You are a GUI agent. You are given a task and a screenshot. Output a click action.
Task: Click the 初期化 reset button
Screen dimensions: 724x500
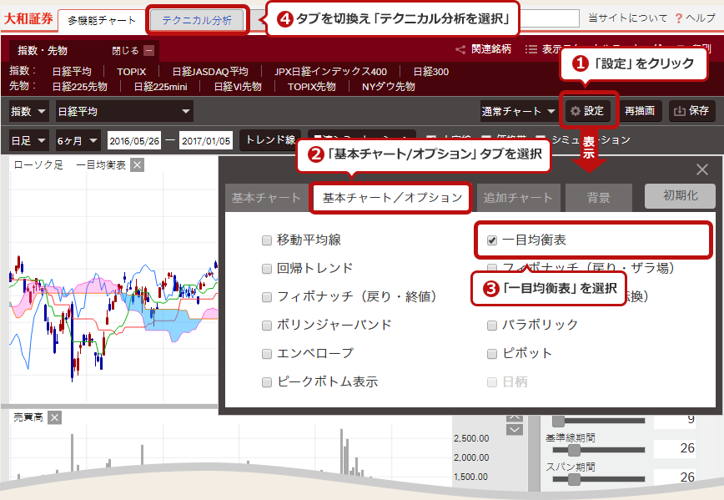pyautogui.click(x=680, y=197)
